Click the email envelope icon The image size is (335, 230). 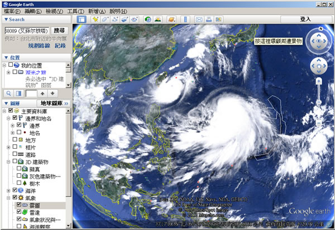[x=199, y=19]
